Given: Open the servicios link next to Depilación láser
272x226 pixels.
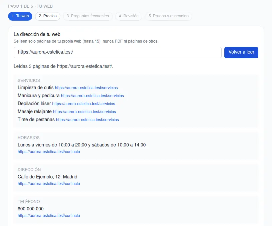Looking at the screenshot, I should pos(84,104).
